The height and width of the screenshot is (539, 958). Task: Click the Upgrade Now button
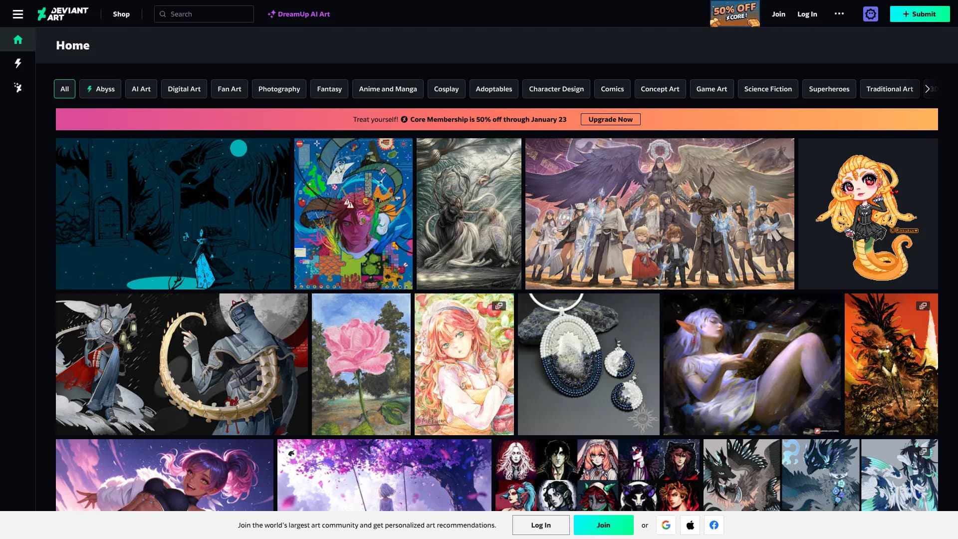610,119
